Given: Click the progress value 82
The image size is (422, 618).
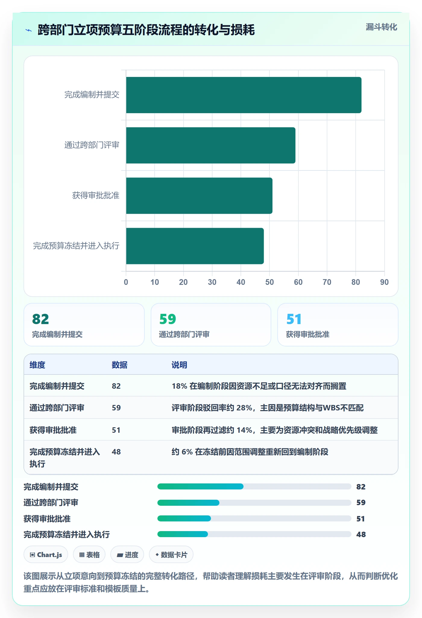Looking at the screenshot, I should pos(361,487).
